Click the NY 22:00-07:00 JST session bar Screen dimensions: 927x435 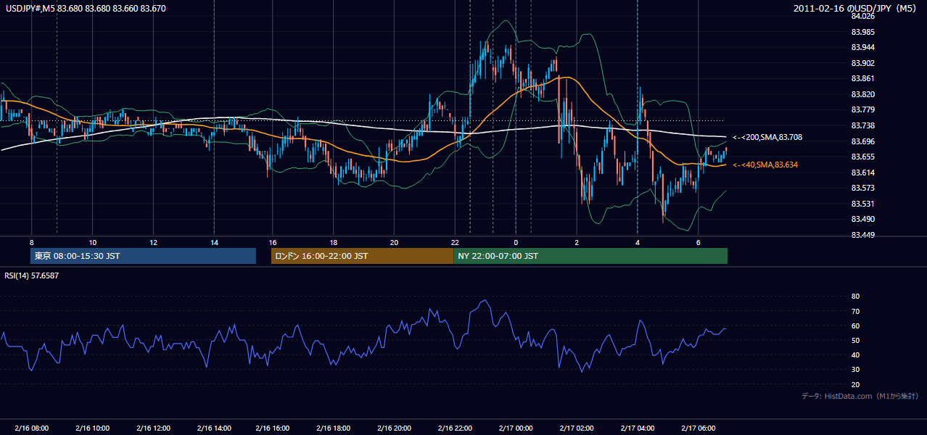click(x=590, y=256)
